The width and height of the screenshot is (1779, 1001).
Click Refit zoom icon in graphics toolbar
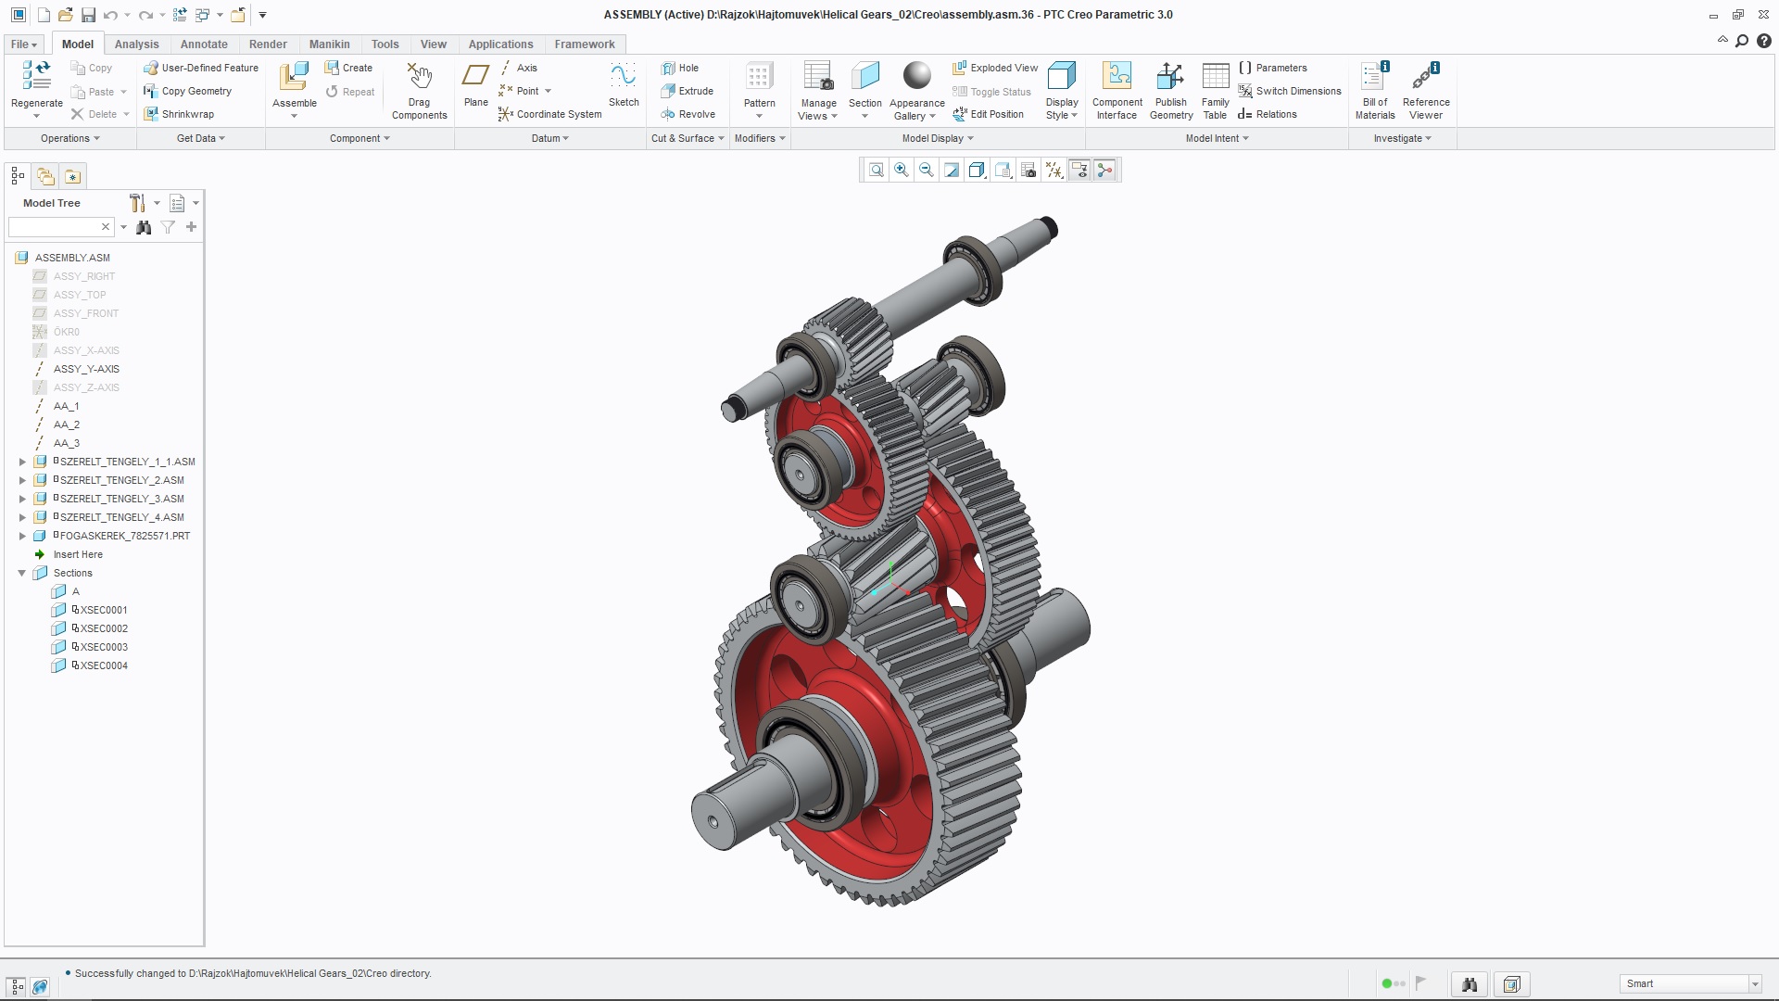click(876, 171)
